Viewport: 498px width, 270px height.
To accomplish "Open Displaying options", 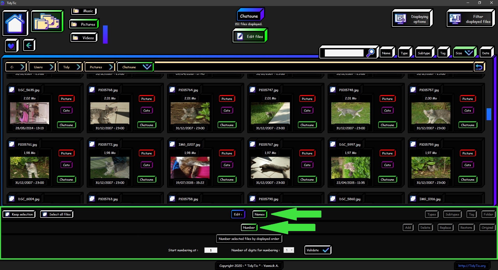I will pyautogui.click(x=412, y=18).
